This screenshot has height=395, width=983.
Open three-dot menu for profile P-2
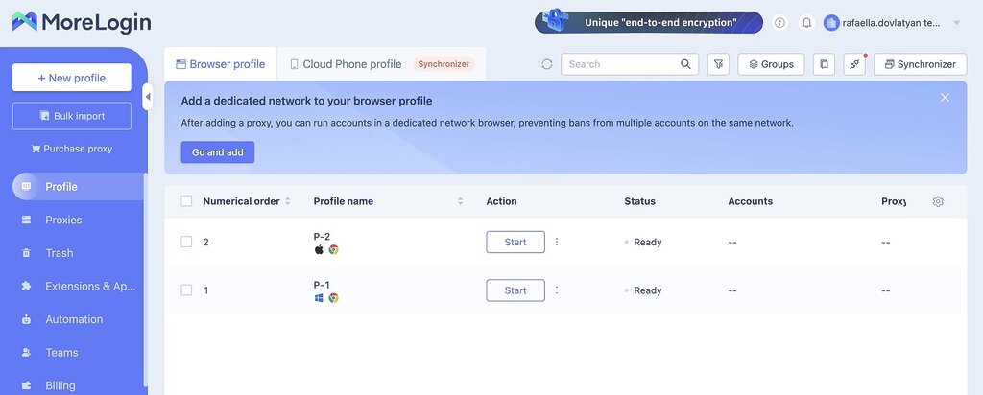[x=557, y=242]
